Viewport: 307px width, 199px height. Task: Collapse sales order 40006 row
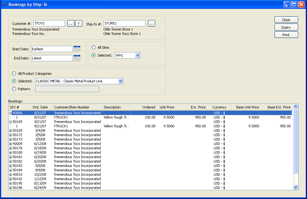(x=10, y=113)
